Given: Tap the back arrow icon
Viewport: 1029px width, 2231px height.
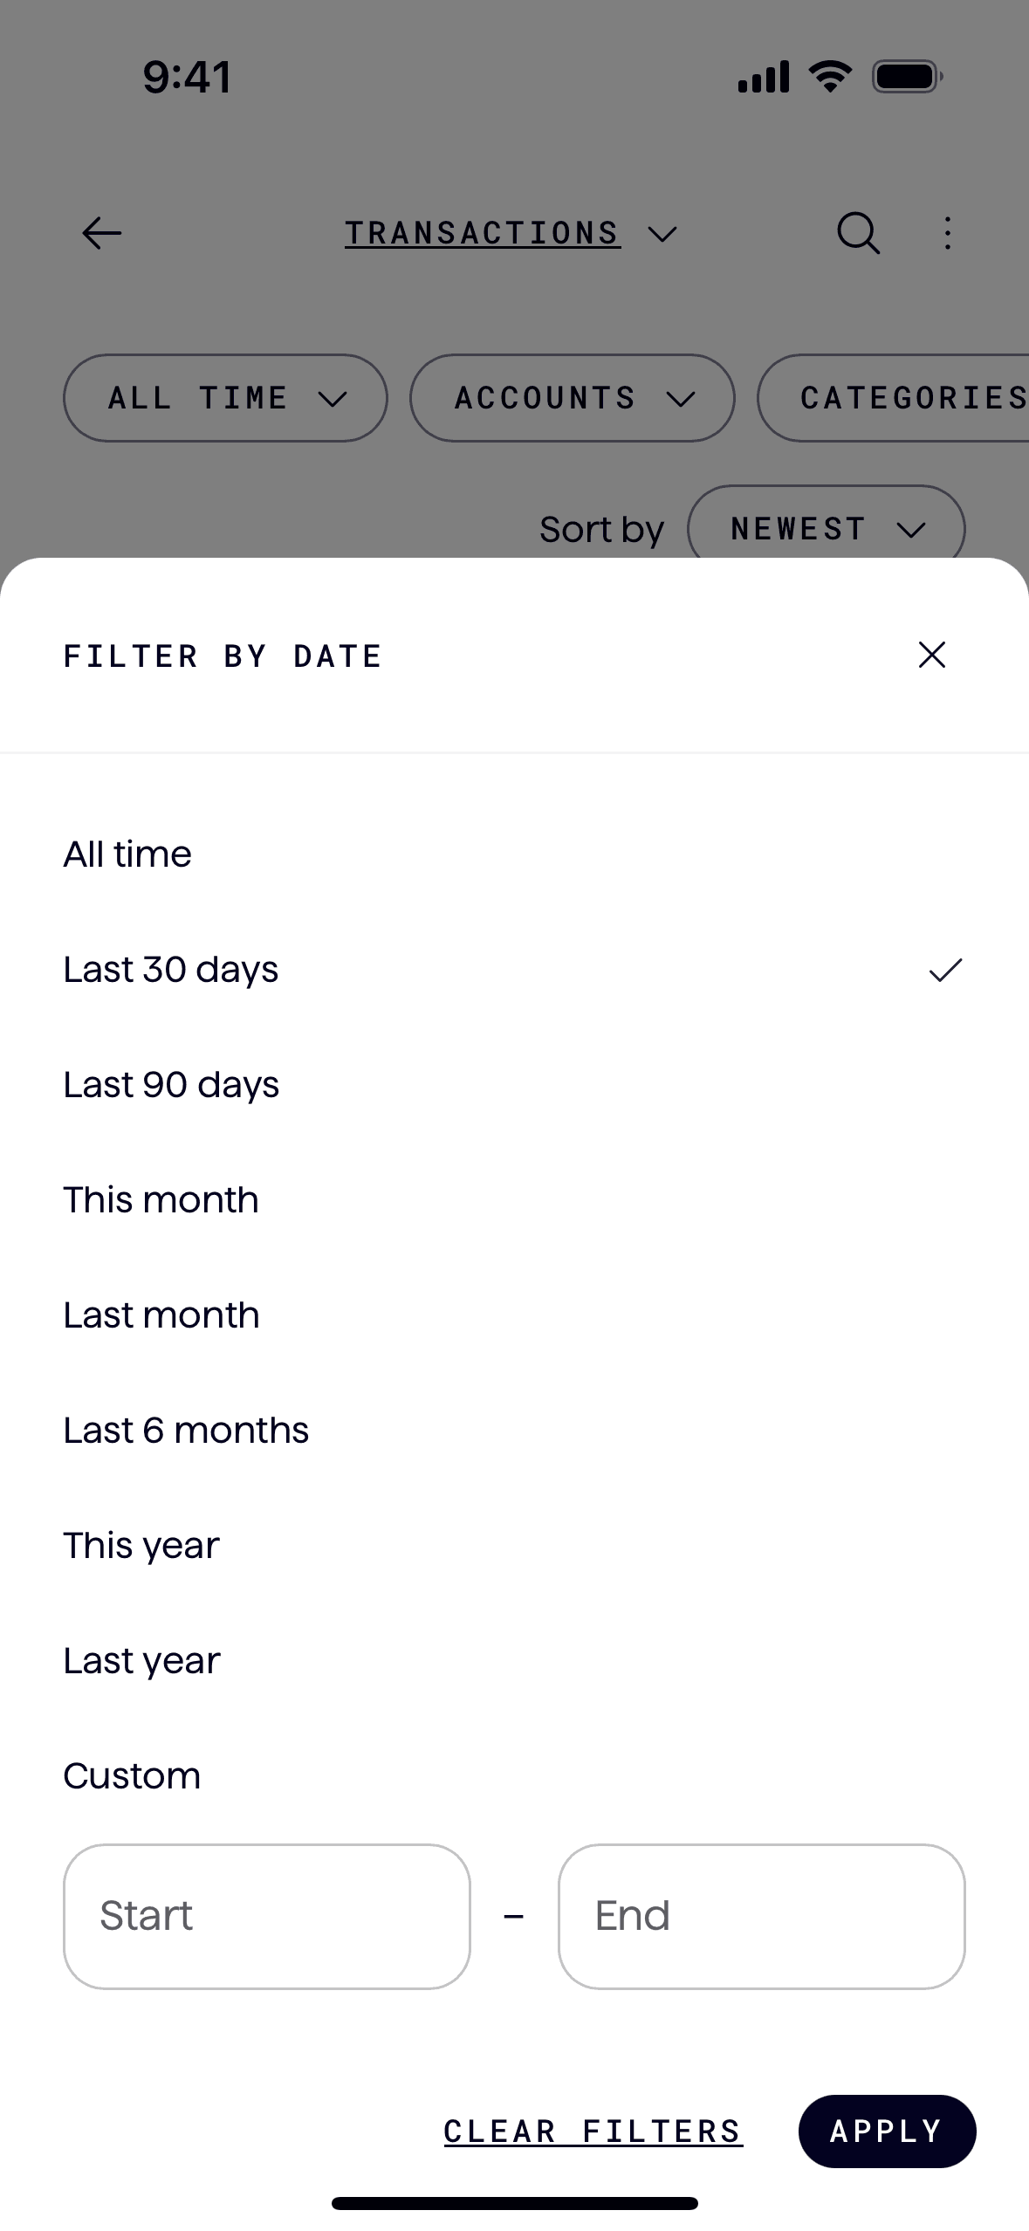Looking at the screenshot, I should [101, 233].
